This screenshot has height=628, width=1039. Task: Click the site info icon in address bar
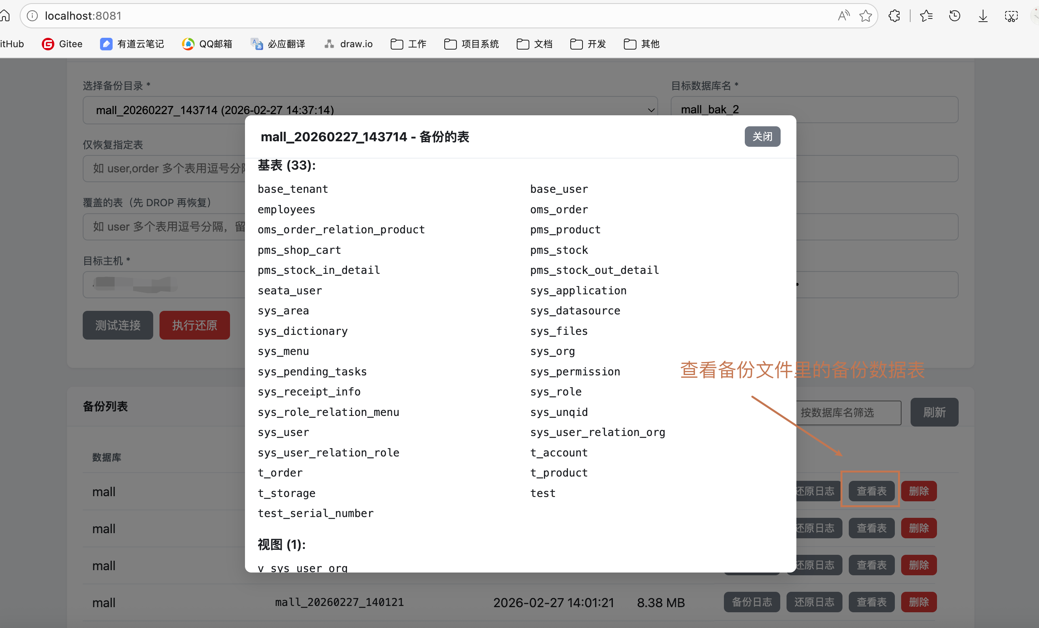click(32, 16)
